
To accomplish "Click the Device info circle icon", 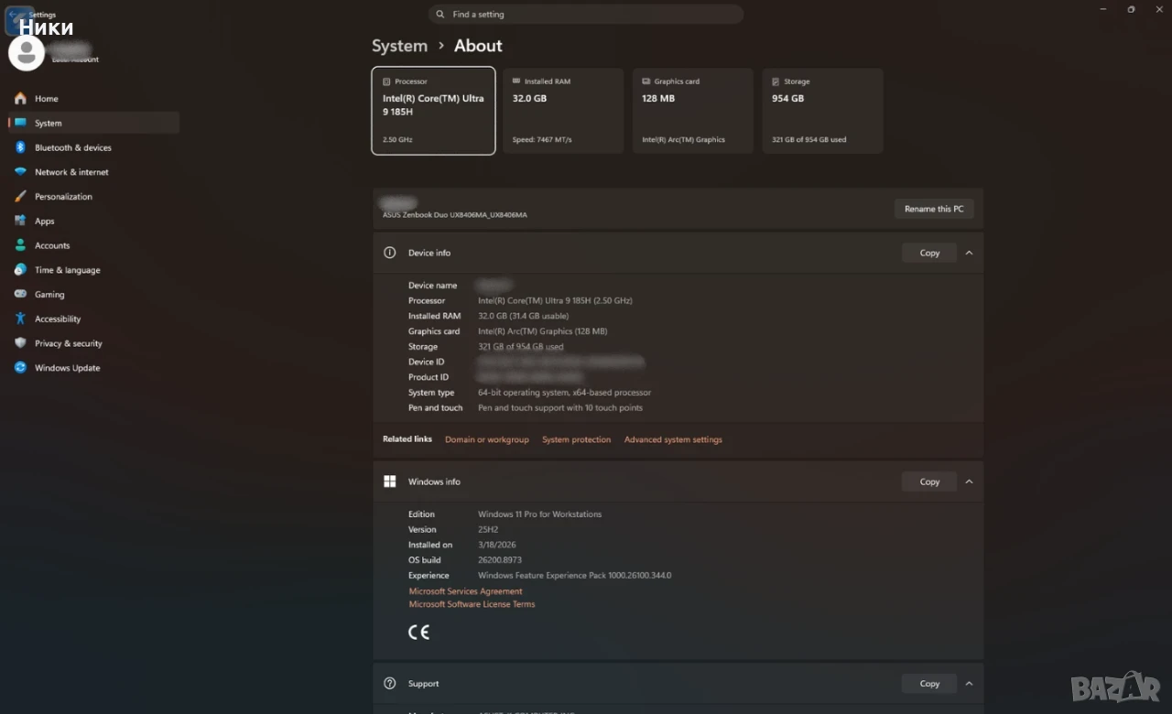I will pyautogui.click(x=390, y=253).
